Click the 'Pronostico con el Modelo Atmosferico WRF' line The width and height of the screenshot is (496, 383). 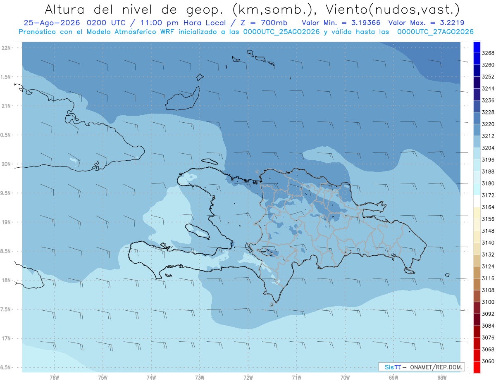pos(97,32)
